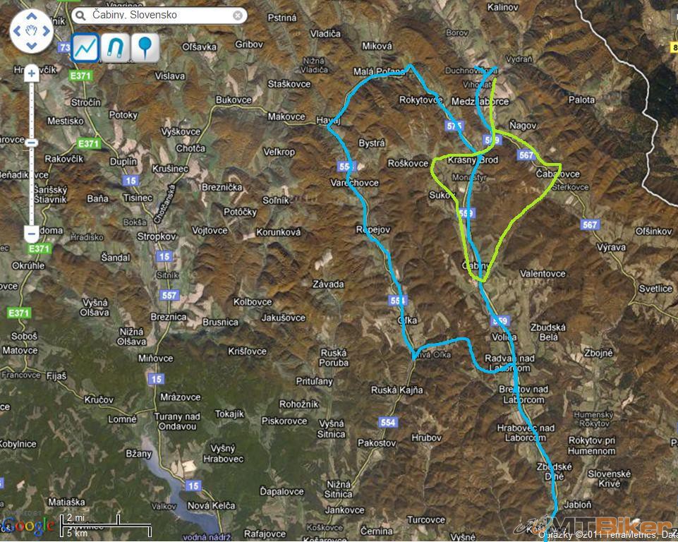
Task: Click the pan left arrow
Action: (18, 31)
